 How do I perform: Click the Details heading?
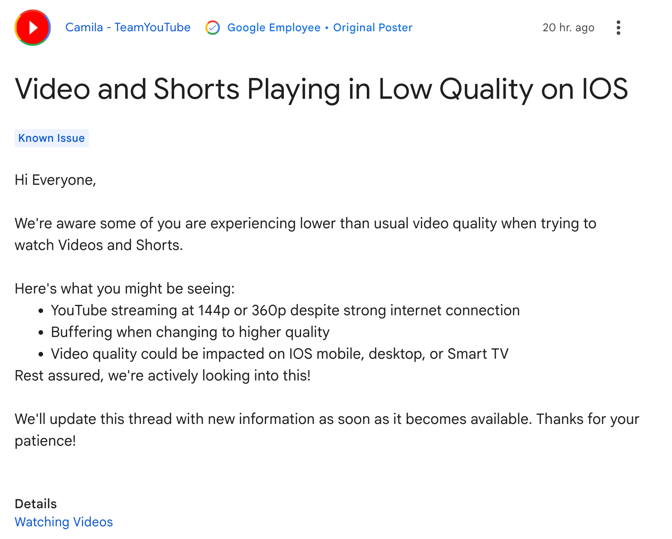tap(36, 504)
